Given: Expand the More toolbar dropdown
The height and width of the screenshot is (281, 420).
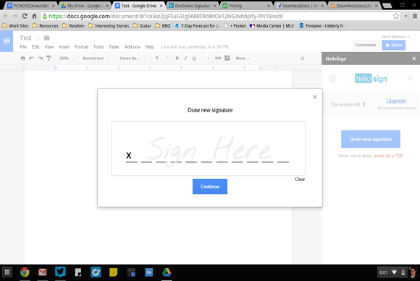Looking at the screenshot, I should tap(243, 58).
